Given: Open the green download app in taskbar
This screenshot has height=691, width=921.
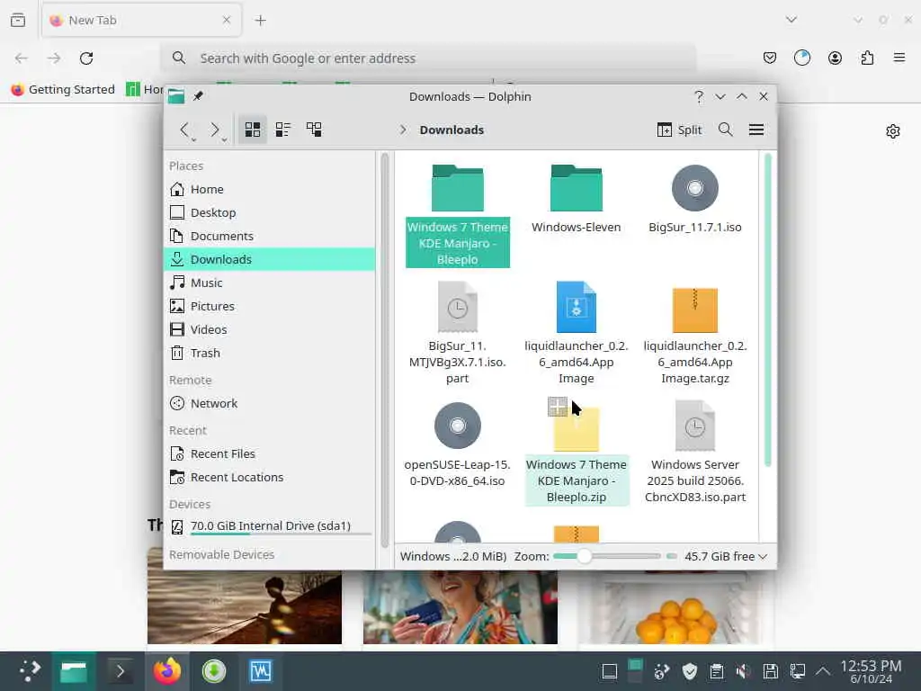Looking at the screenshot, I should point(214,670).
